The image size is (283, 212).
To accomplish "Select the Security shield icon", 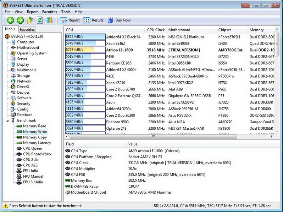I will (x=13, y=104).
